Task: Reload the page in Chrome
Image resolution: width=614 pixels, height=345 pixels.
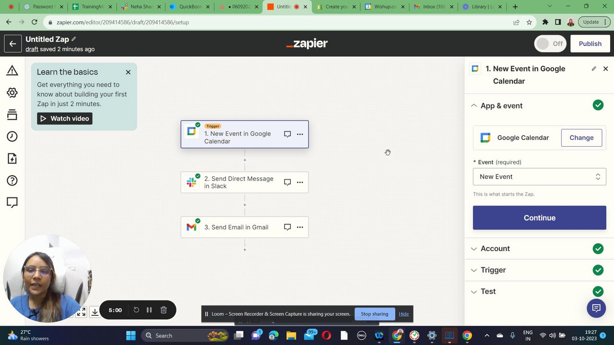Action: [35, 22]
